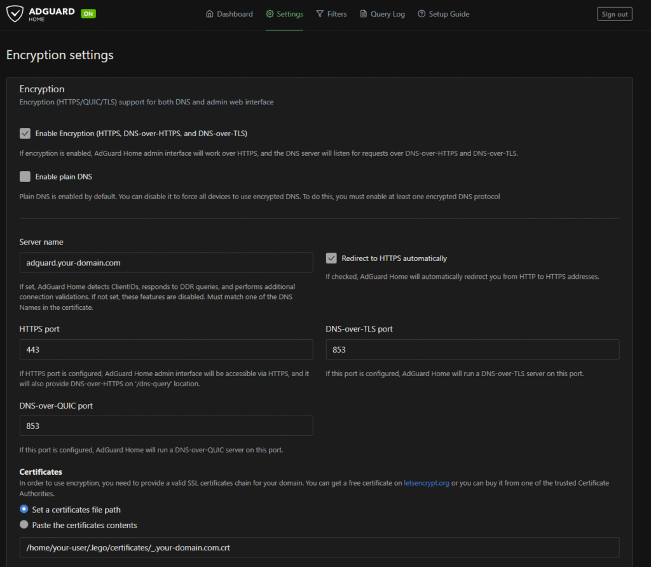
Task: Choose Paste the certificates contents option
Action: [24, 525]
